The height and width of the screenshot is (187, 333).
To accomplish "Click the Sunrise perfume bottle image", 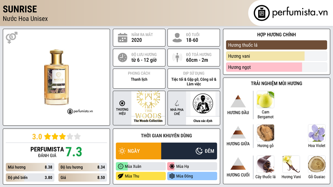I will pyautogui.click(x=57, y=77).
